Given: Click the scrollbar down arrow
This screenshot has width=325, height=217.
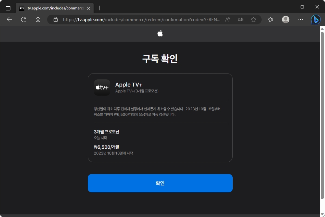Looking at the screenshot, I should tap(322, 214).
